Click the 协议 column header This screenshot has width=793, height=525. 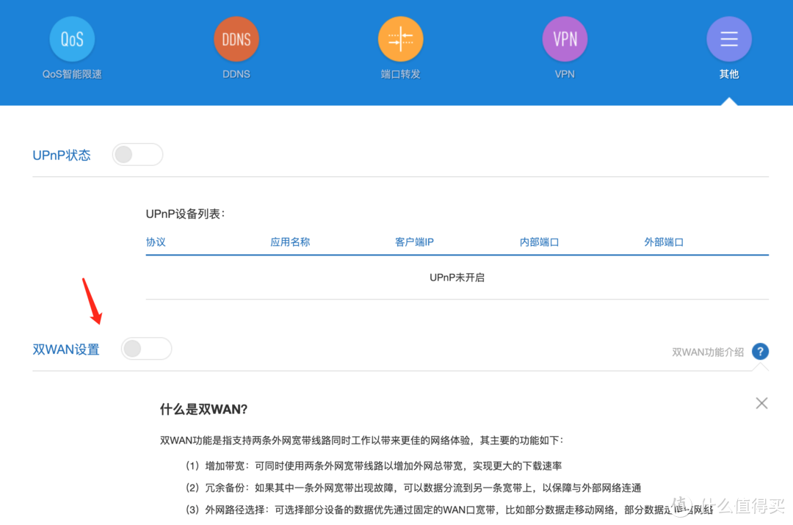click(x=156, y=241)
